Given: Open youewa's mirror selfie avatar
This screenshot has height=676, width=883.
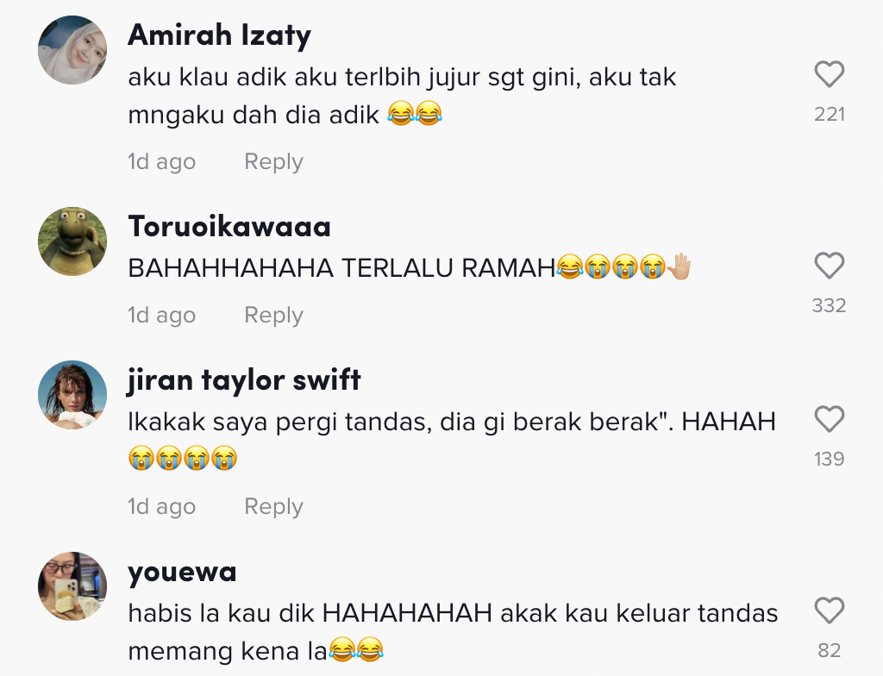Looking at the screenshot, I should pyautogui.click(x=72, y=586).
